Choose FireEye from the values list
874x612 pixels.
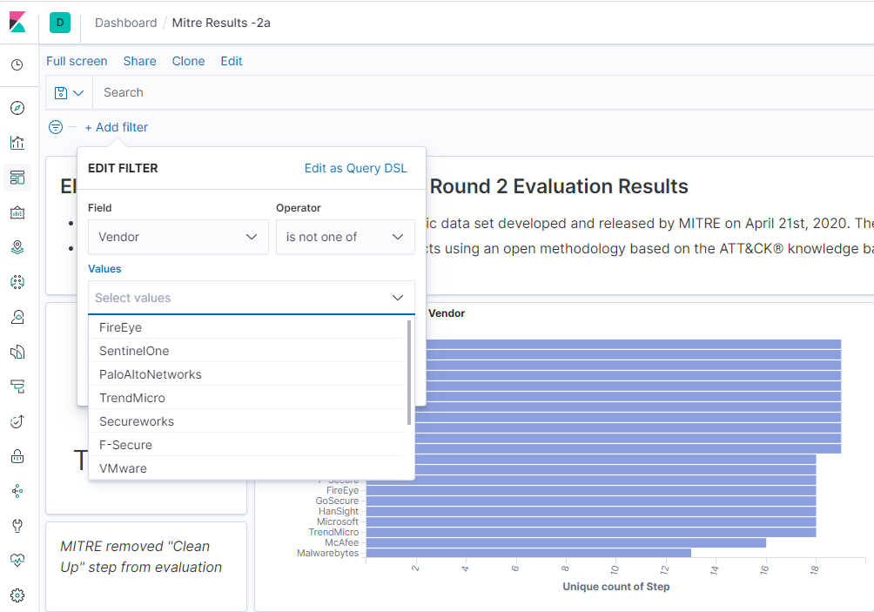[245, 327]
